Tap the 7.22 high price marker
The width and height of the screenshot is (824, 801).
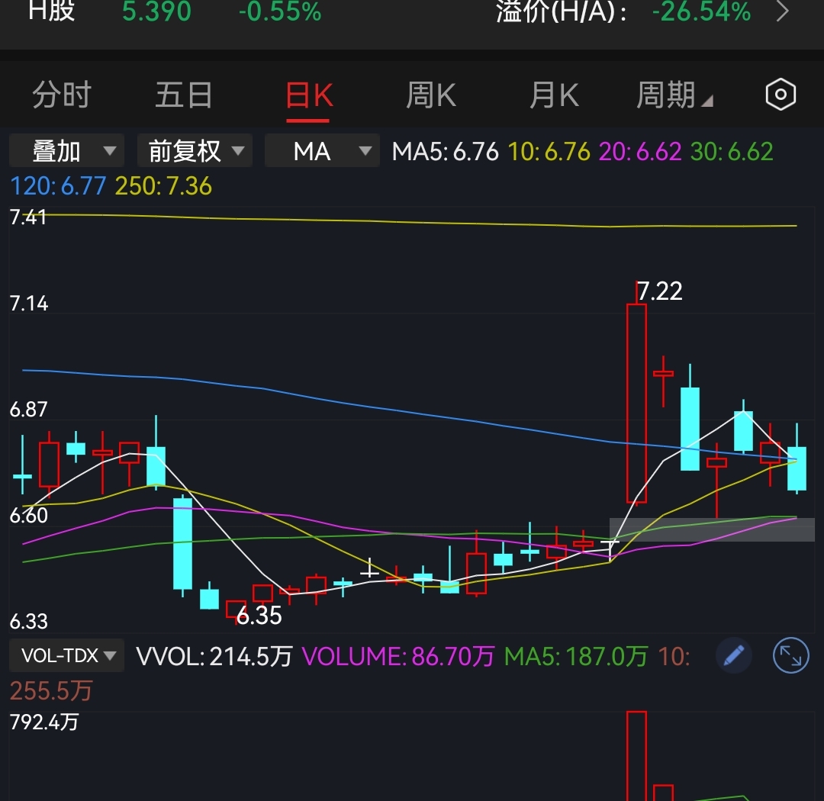(659, 291)
